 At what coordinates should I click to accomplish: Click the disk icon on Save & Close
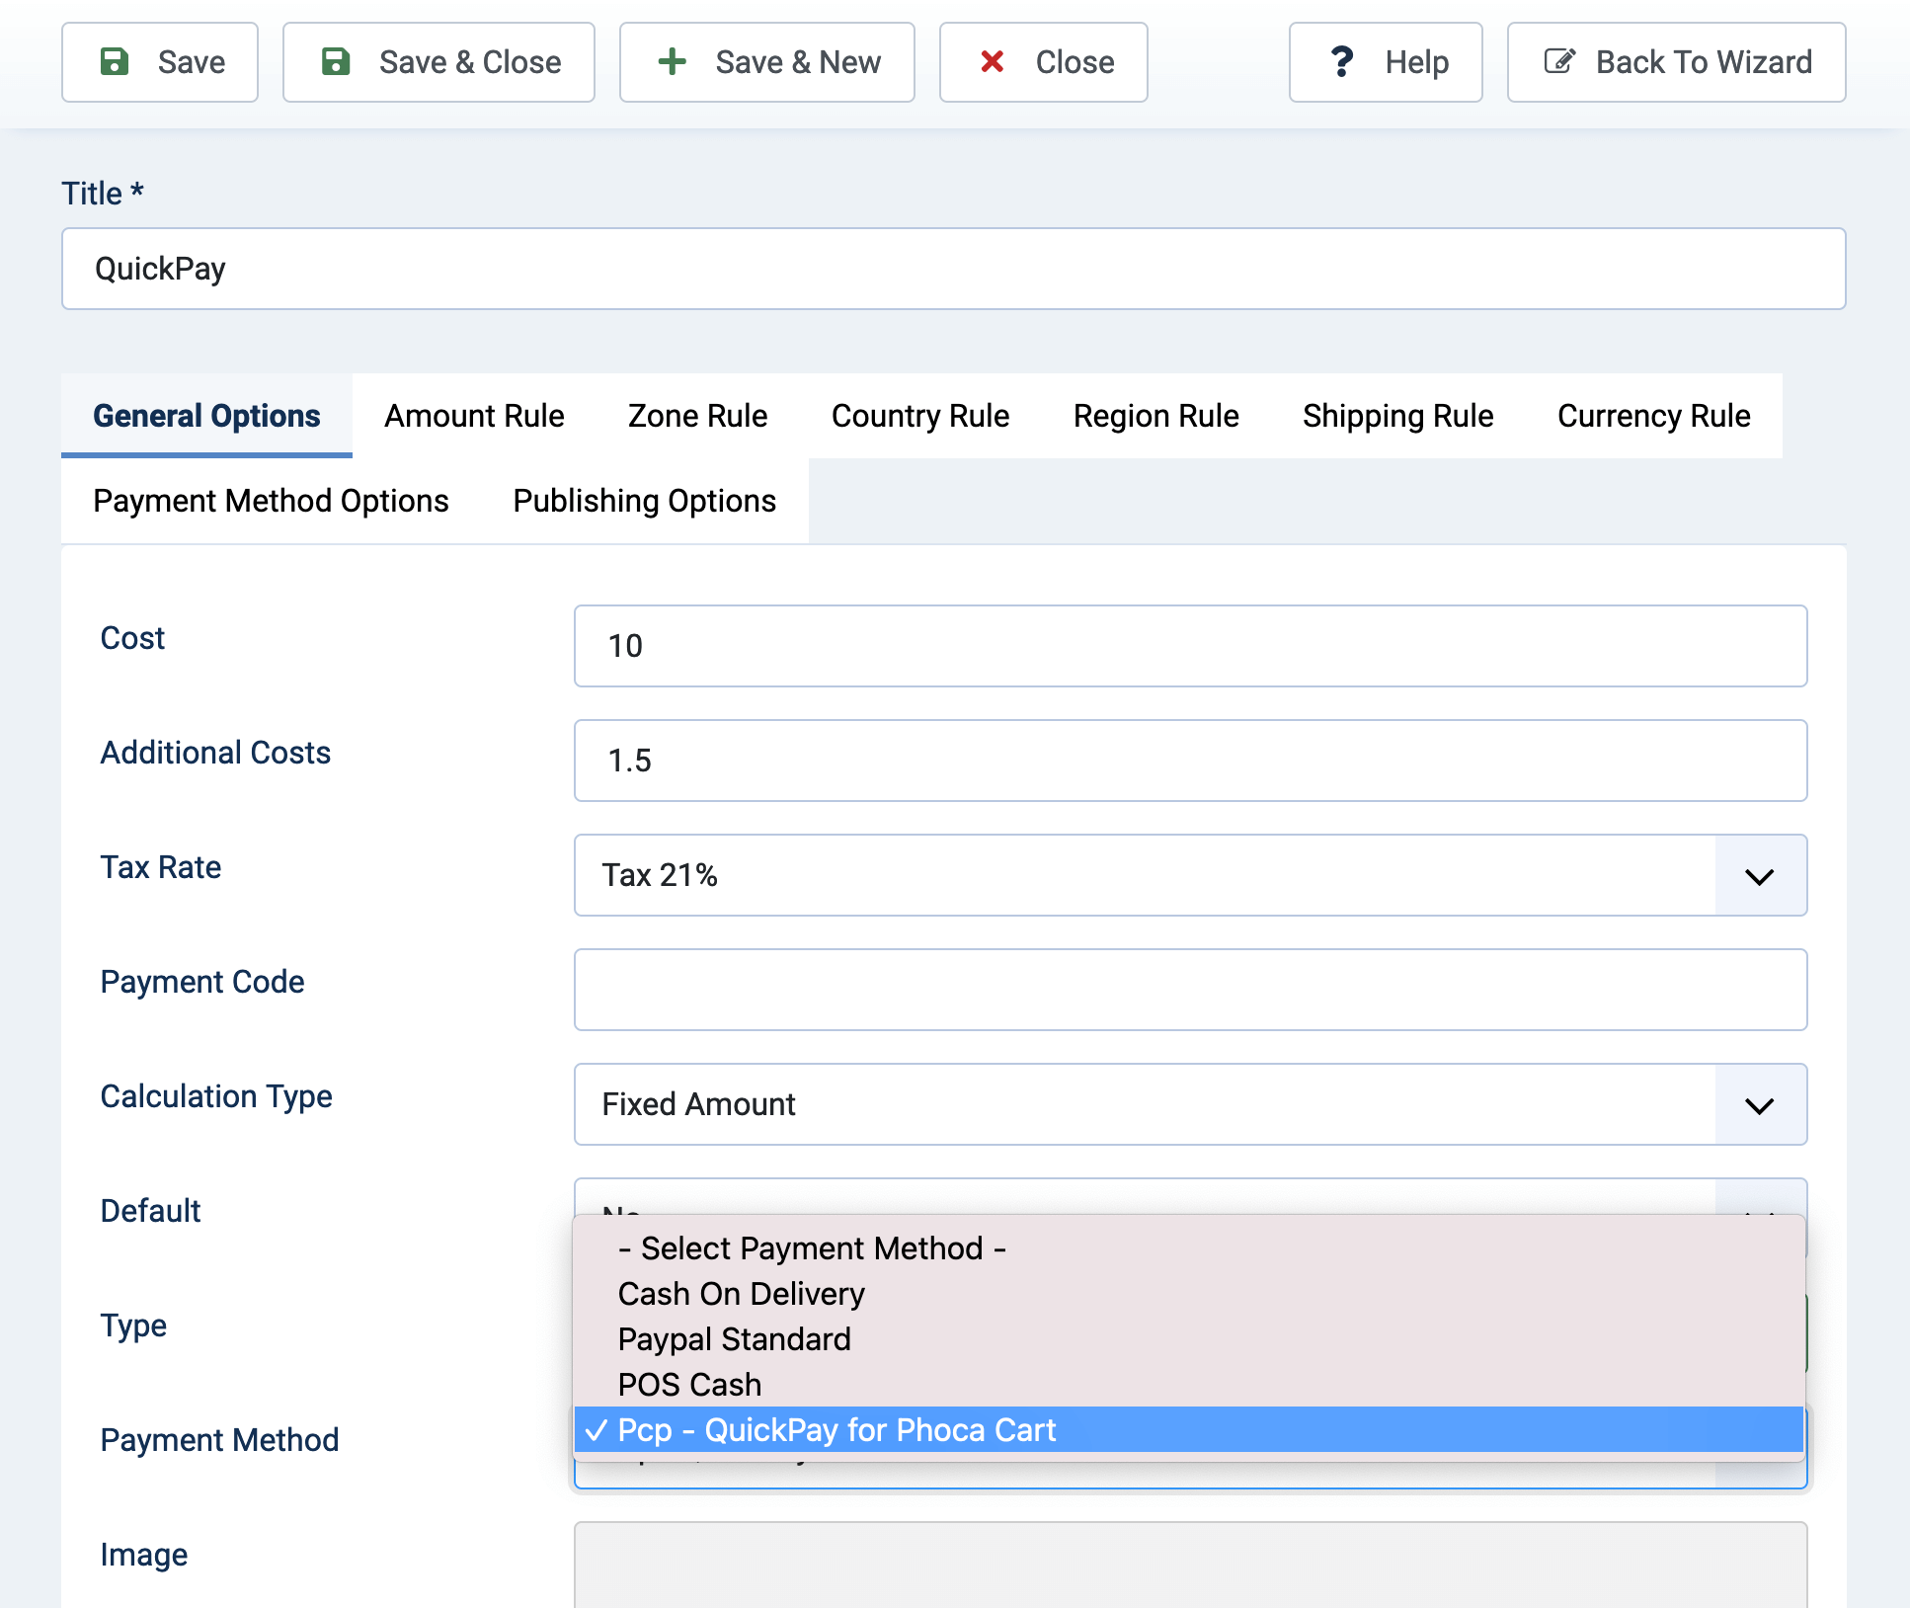336,61
